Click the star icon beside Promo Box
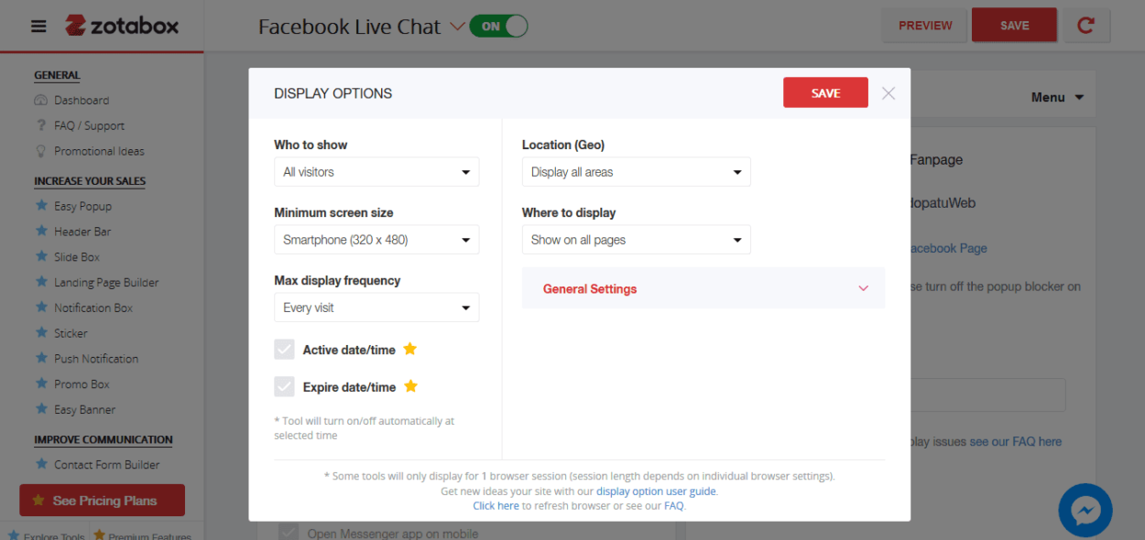1145x540 pixels. (x=40, y=384)
